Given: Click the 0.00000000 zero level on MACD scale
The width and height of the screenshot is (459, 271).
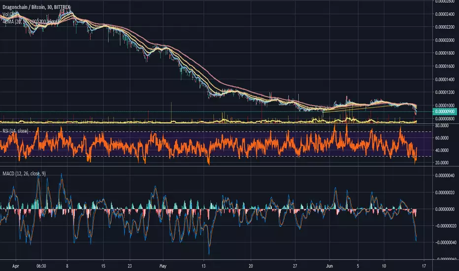Looking at the screenshot, I should [x=445, y=209].
